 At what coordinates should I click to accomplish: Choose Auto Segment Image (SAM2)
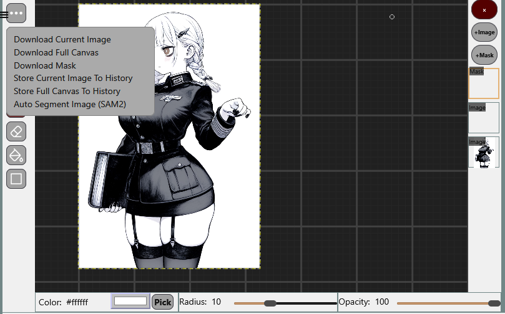pos(70,104)
